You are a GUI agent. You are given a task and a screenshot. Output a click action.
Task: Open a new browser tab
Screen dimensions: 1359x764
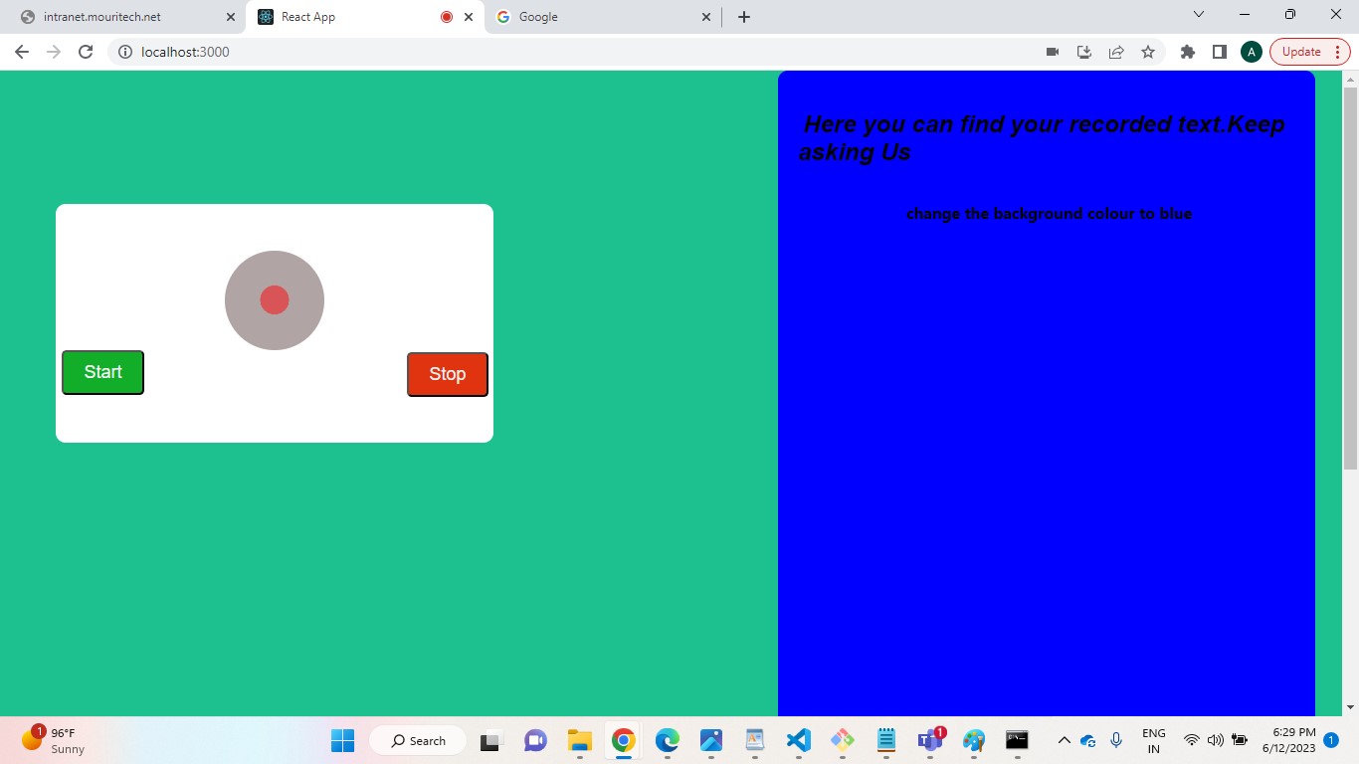pos(744,17)
